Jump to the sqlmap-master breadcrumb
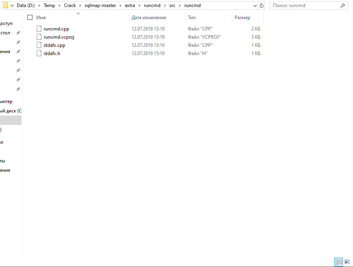The height and width of the screenshot is (267, 353). click(x=100, y=5)
